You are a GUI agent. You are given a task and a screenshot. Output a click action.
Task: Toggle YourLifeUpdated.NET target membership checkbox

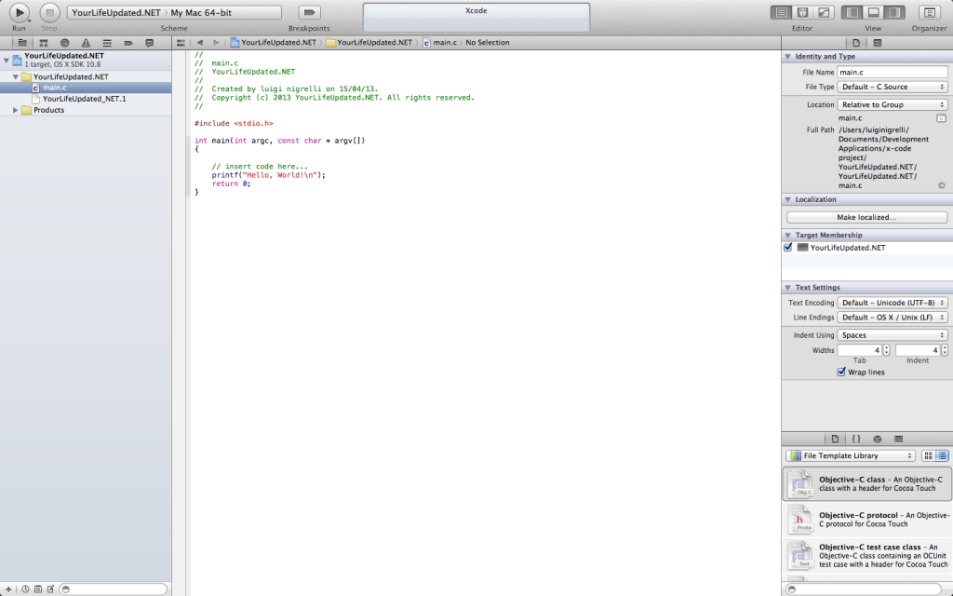point(788,248)
